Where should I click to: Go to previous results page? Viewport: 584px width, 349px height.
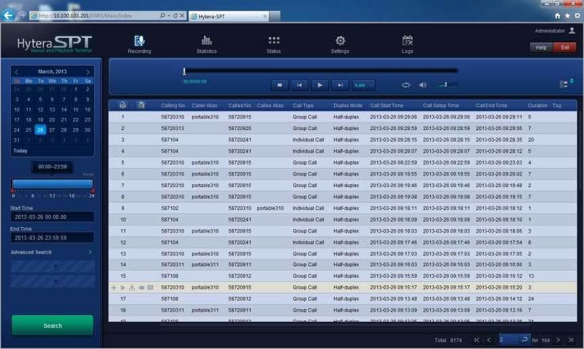(x=489, y=340)
